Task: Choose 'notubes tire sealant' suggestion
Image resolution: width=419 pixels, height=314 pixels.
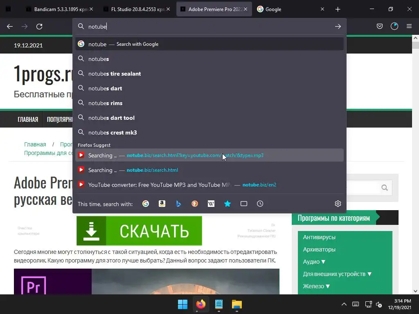Action: point(209,74)
